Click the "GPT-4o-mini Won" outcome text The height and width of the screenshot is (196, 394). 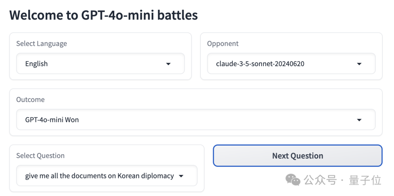tap(52, 120)
